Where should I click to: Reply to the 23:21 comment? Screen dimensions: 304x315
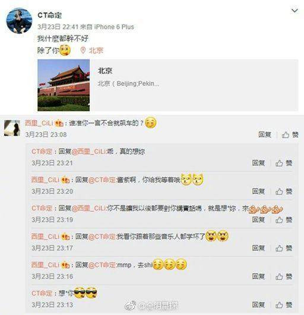point(258,163)
